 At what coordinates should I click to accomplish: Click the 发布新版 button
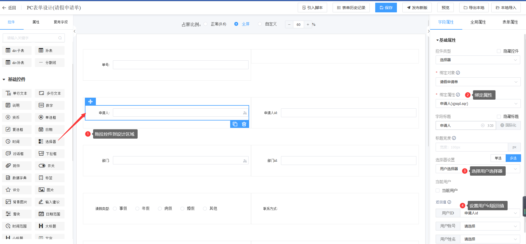tap(417, 8)
